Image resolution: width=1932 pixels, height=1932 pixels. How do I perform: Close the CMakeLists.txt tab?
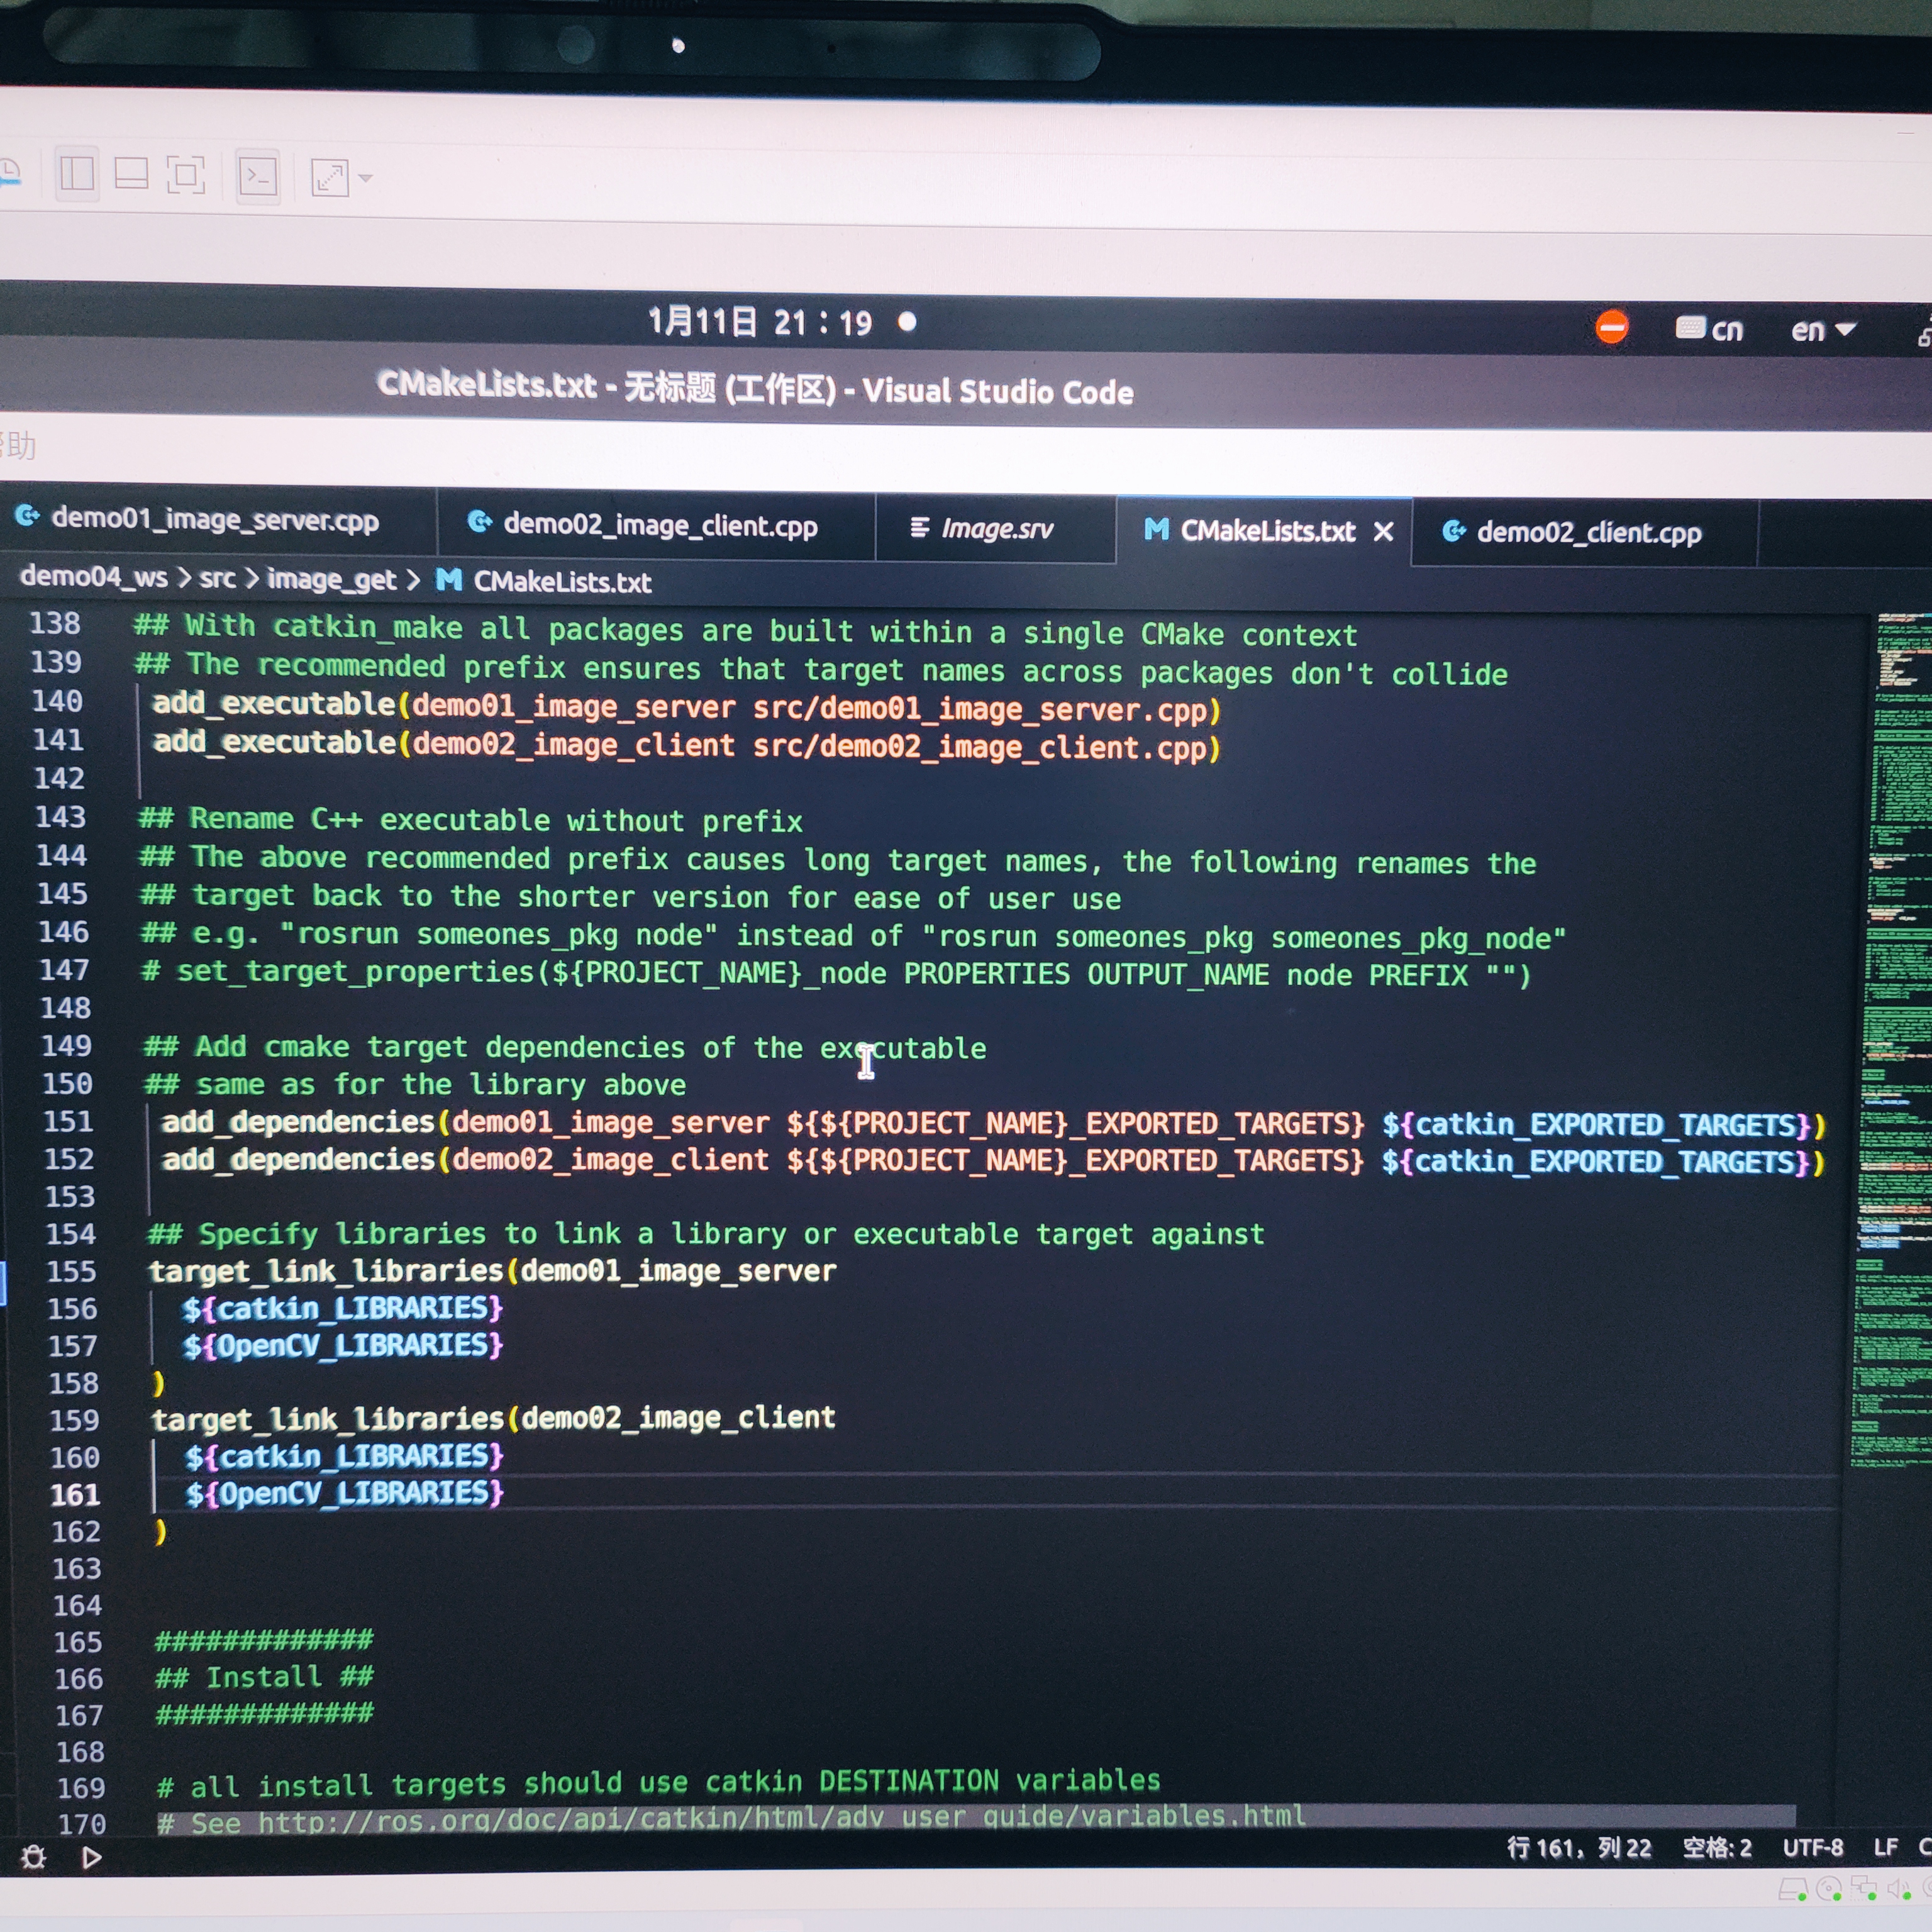pos(1384,532)
